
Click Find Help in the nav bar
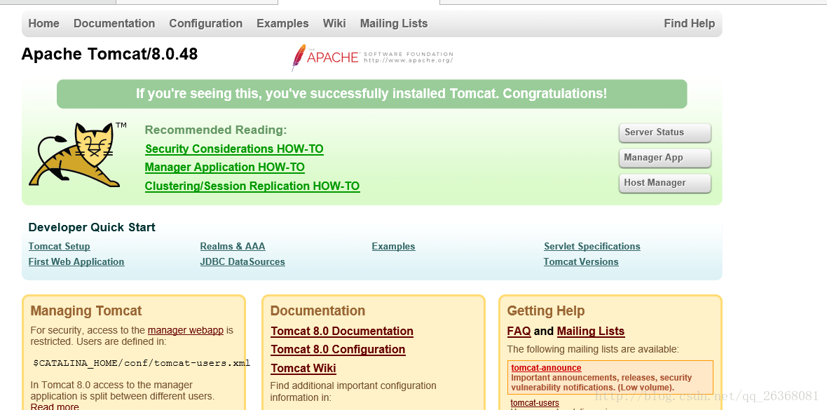tap(690, 23)
